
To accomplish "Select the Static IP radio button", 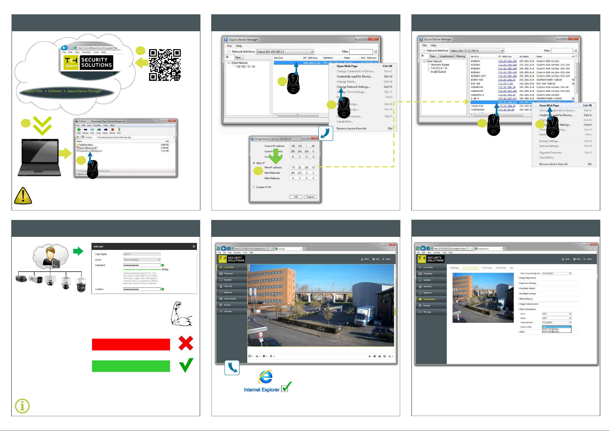I will point(254,163).
